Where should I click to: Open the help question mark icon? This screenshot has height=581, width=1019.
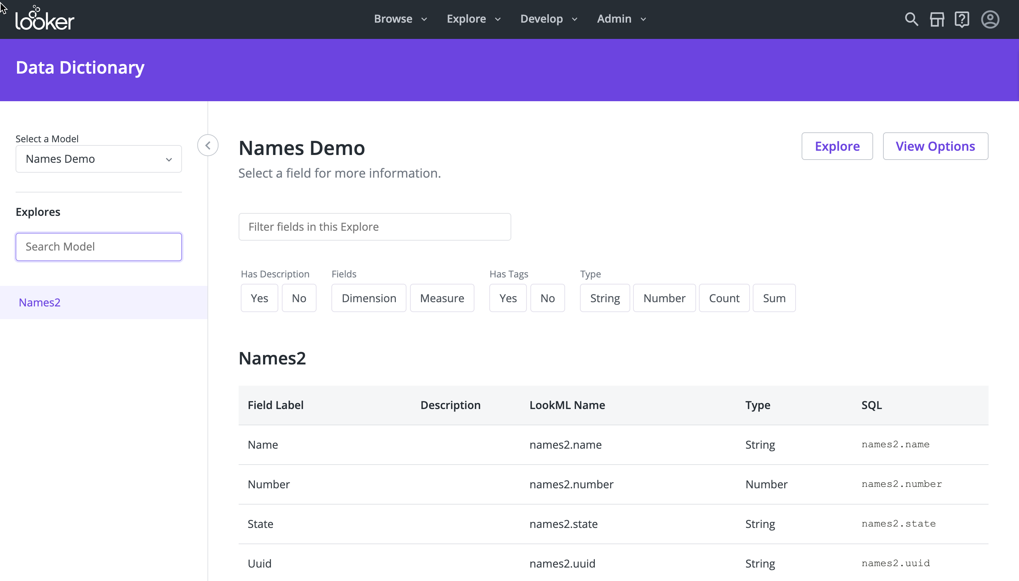pyautogui.click(x=962, y=19)
